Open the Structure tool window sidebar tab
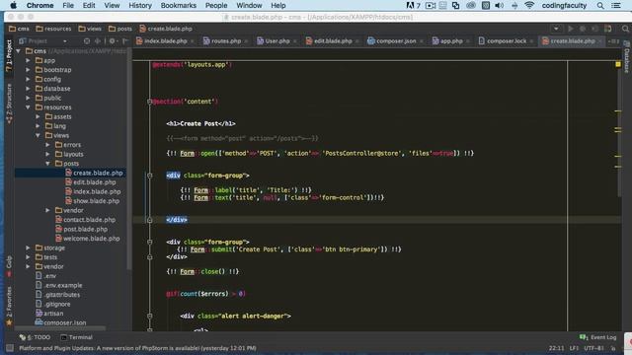 click(9, 104)
